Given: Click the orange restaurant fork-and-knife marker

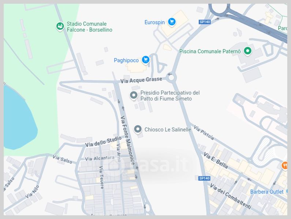Looking at the screenshot, I should tap(285, 165).
